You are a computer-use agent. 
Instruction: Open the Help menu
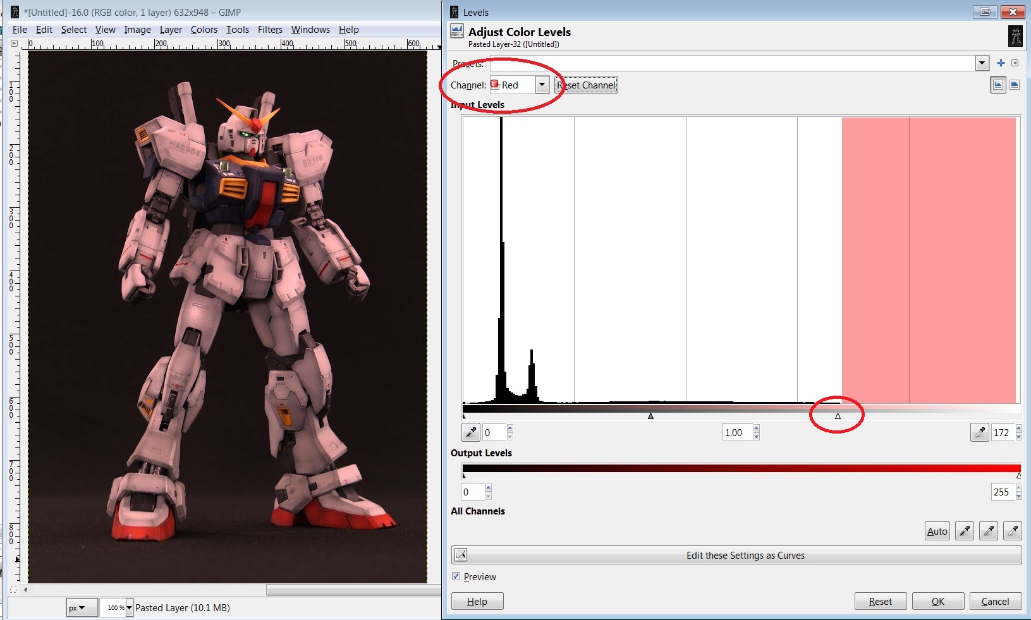348,30
